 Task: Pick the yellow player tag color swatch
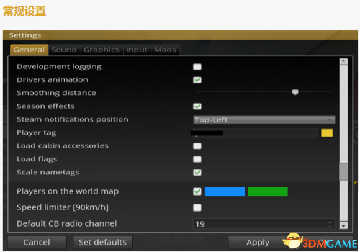(326, 133)
